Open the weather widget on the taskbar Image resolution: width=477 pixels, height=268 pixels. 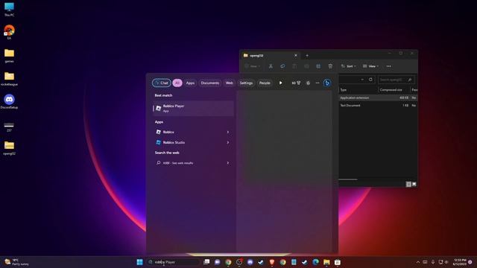click(16, 262)
